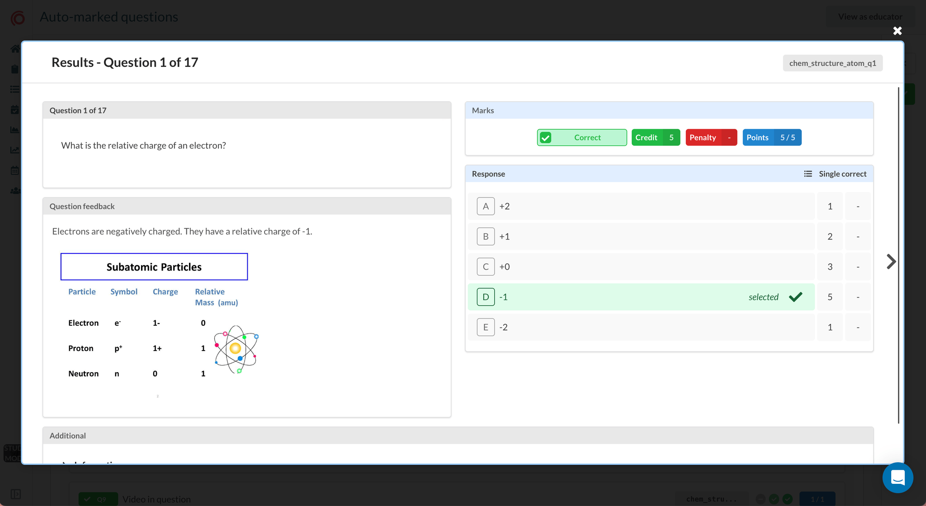926x506 pixels.
Task: Click the Single correct list icon
Action: click(808, 174)
